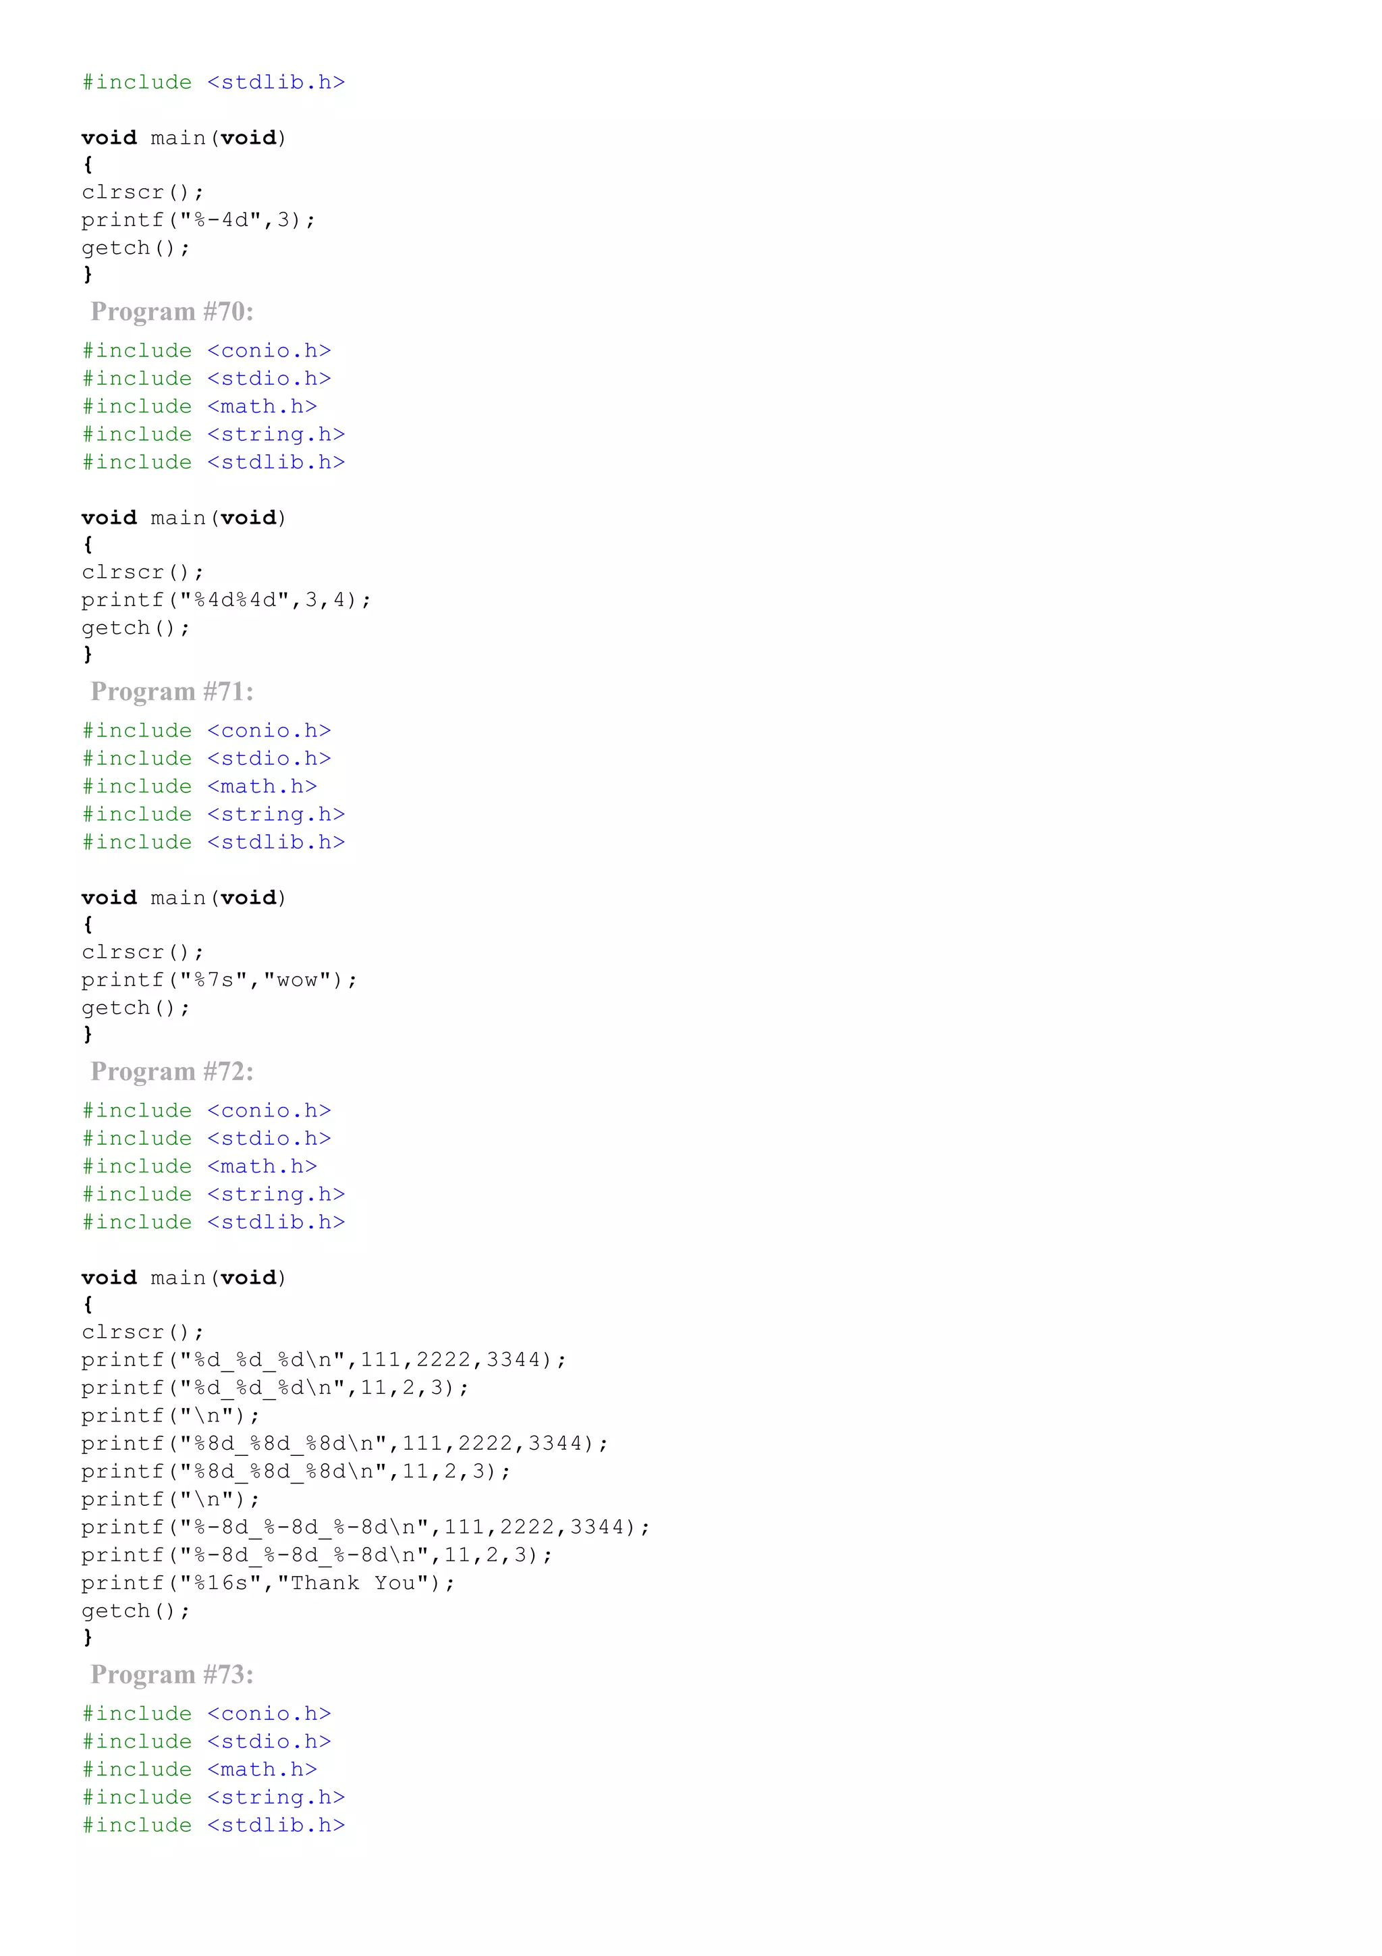Select the line printf("%-4d",3);
Screen dimensions: 1382x1956
[198, 221]
